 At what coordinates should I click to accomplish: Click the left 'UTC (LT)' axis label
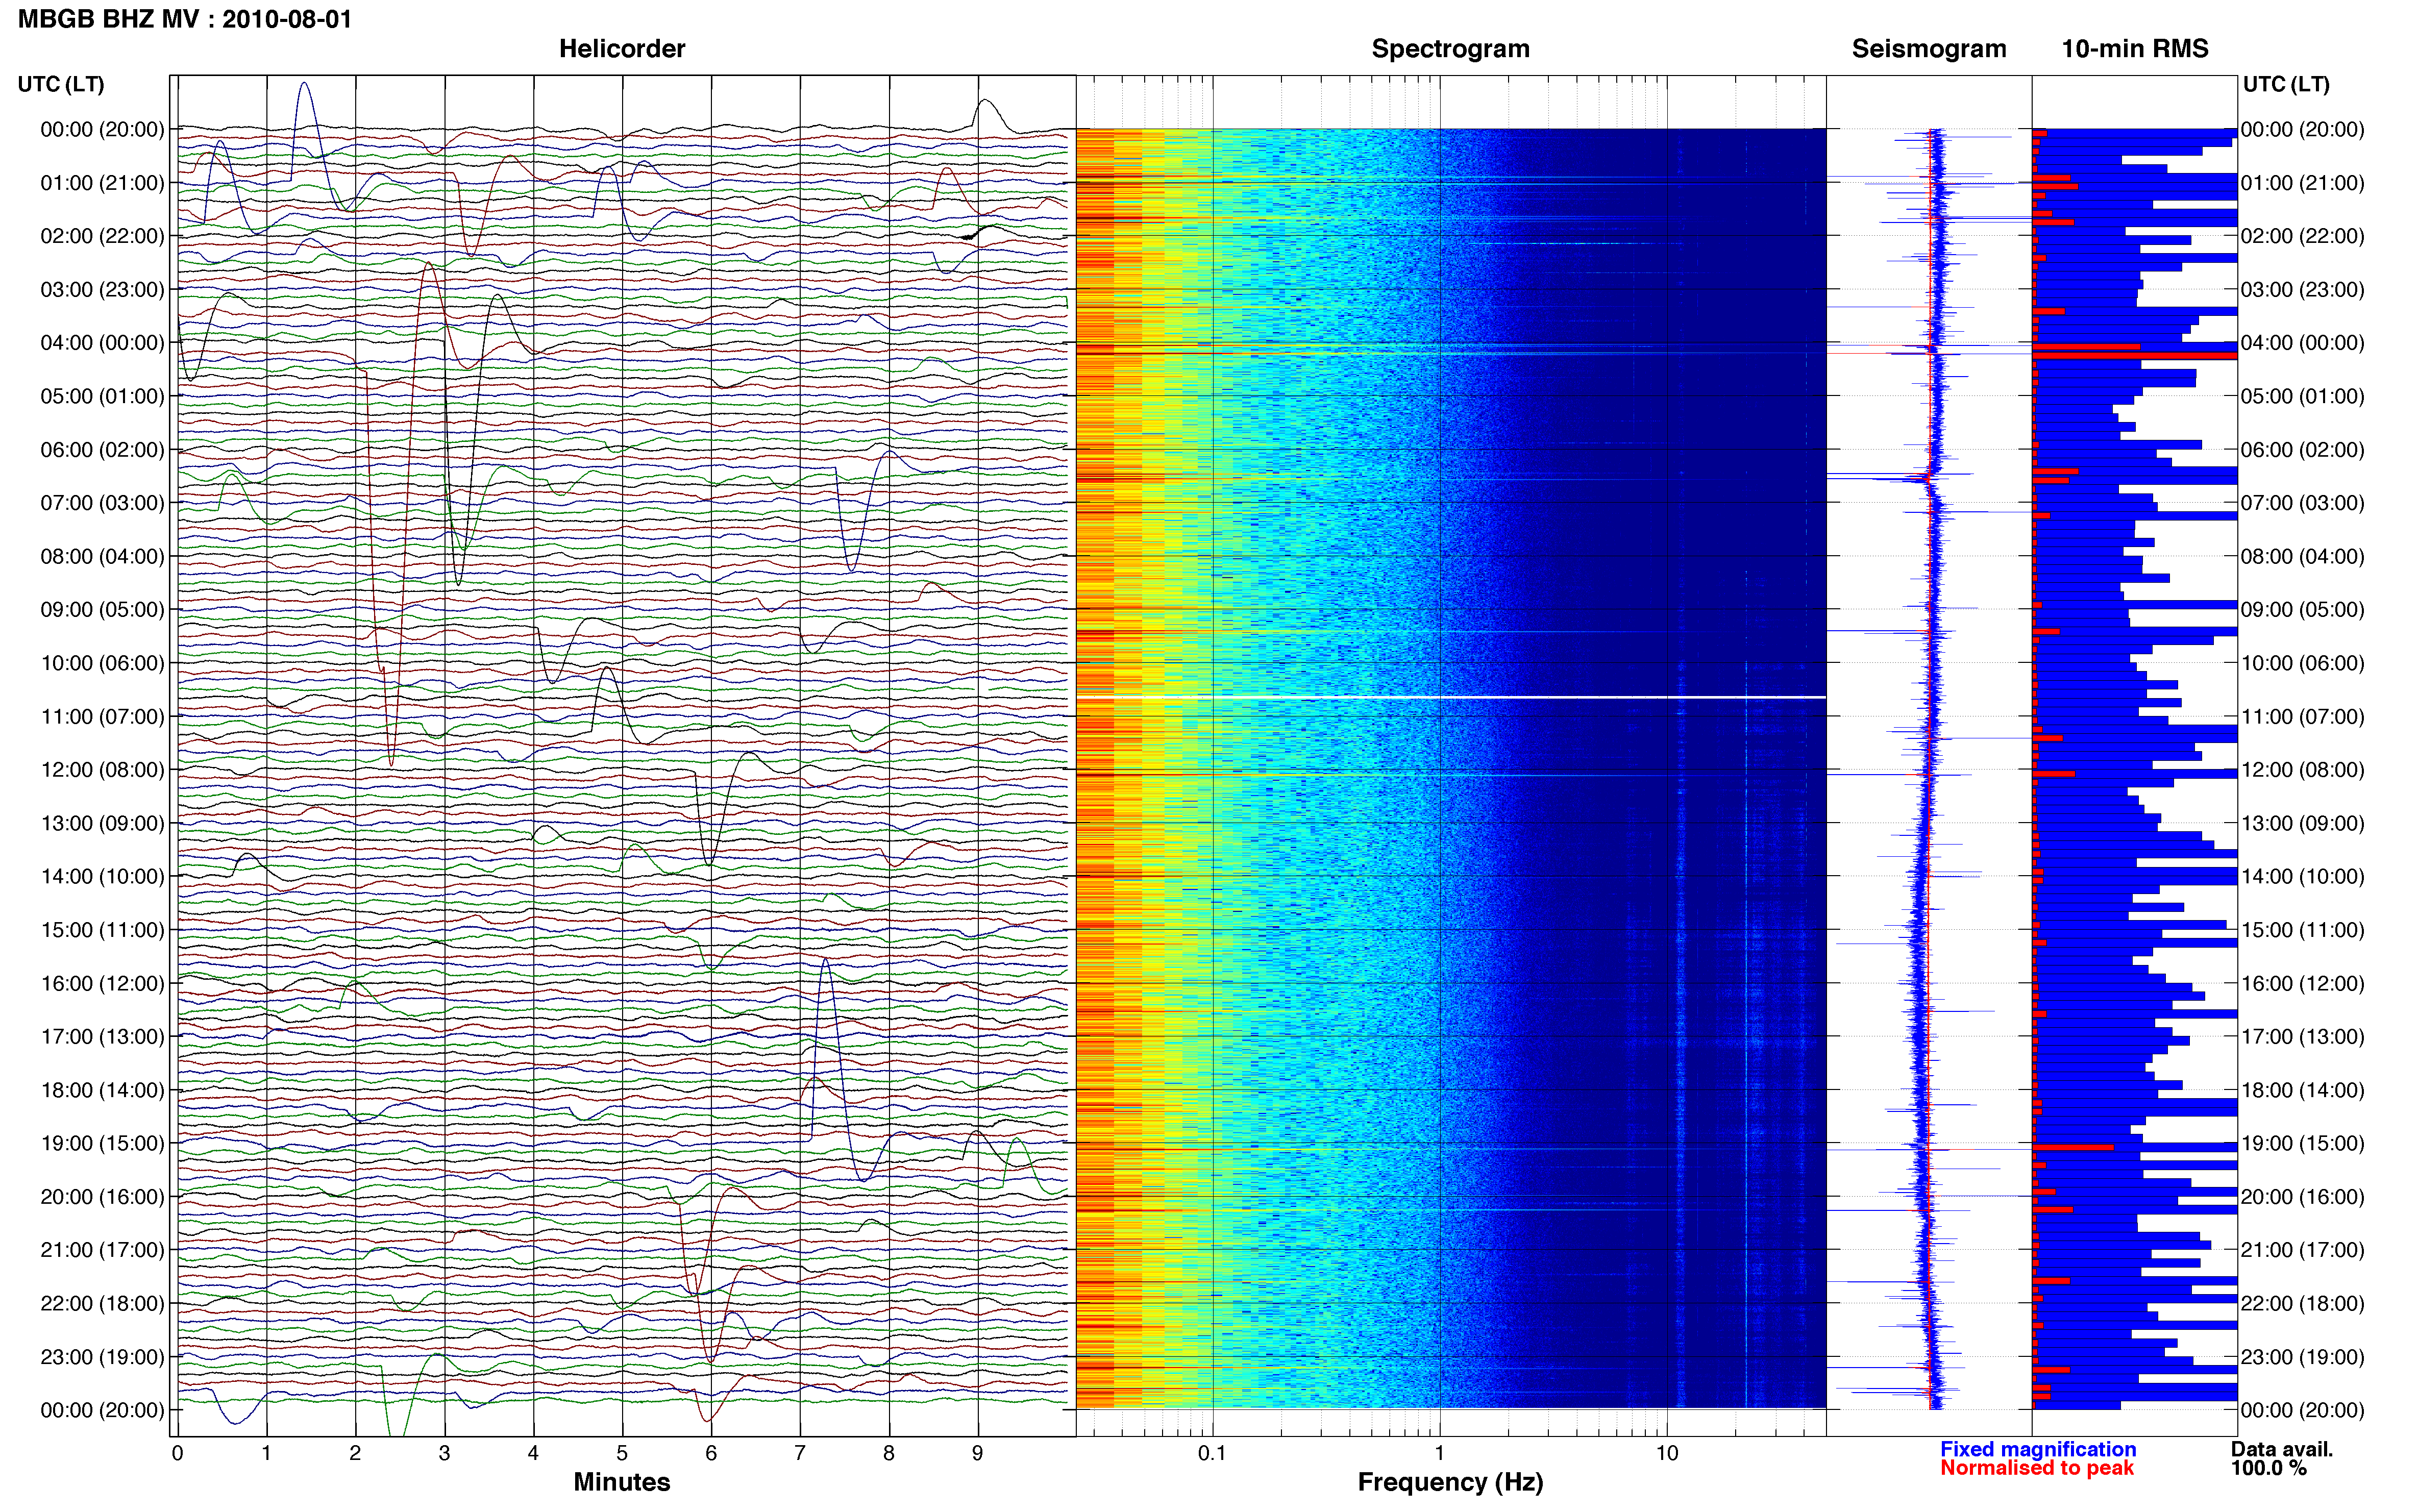(x=61, y=84)
